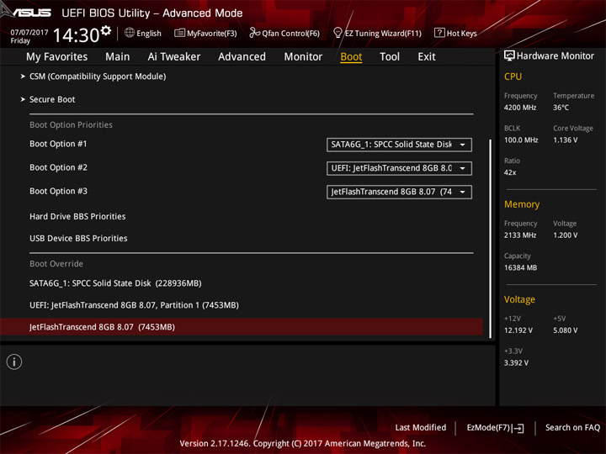Open Boot Option #3 dropdown
The width and height of the screenshot is (606, 454).
coord(399,192)
